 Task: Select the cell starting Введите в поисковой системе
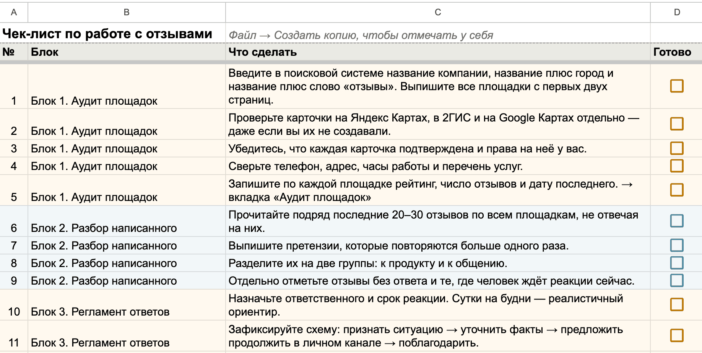point(438,86)
